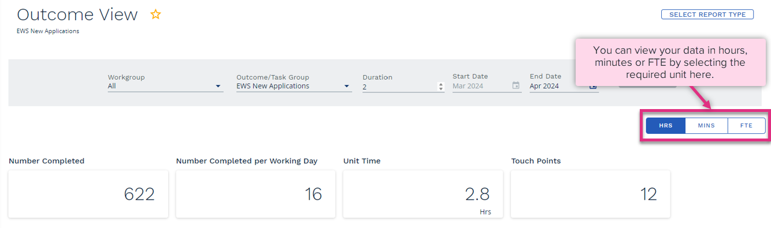Switch units to MINS
The image size is (771, 228).
click(x=706, y=126)
